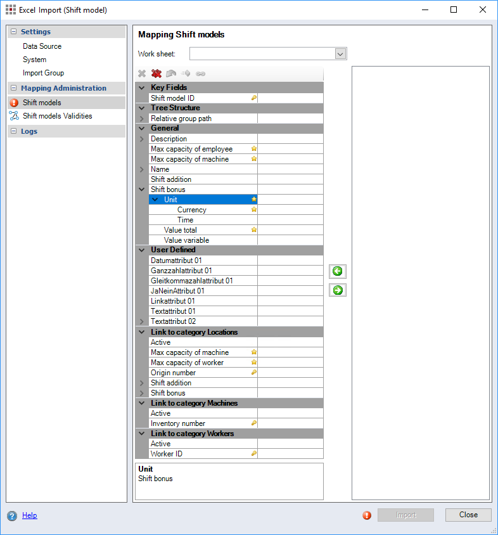
Task: Collapse the User Defined group
Action: (141, 250)
